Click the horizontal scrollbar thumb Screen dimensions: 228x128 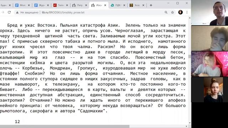[x=65, y=127]
